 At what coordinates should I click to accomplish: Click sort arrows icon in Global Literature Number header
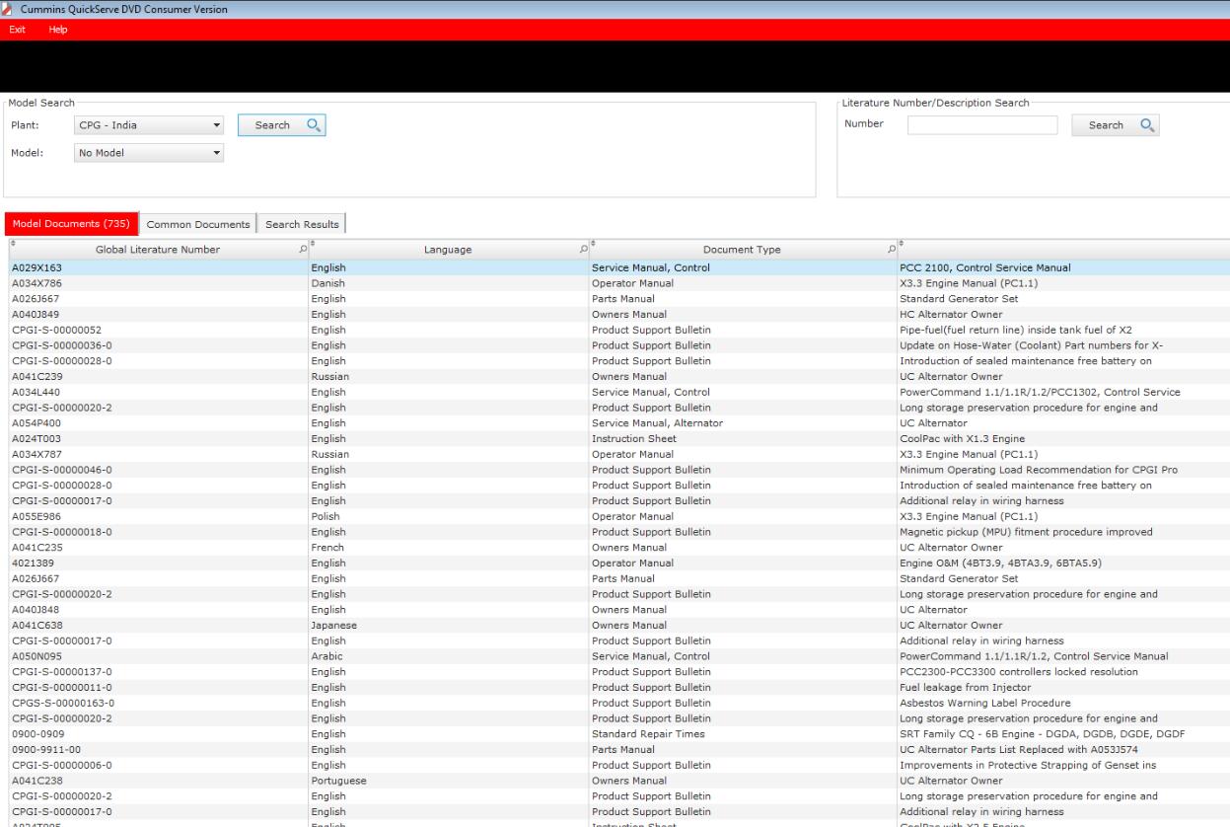click(14, 242)
